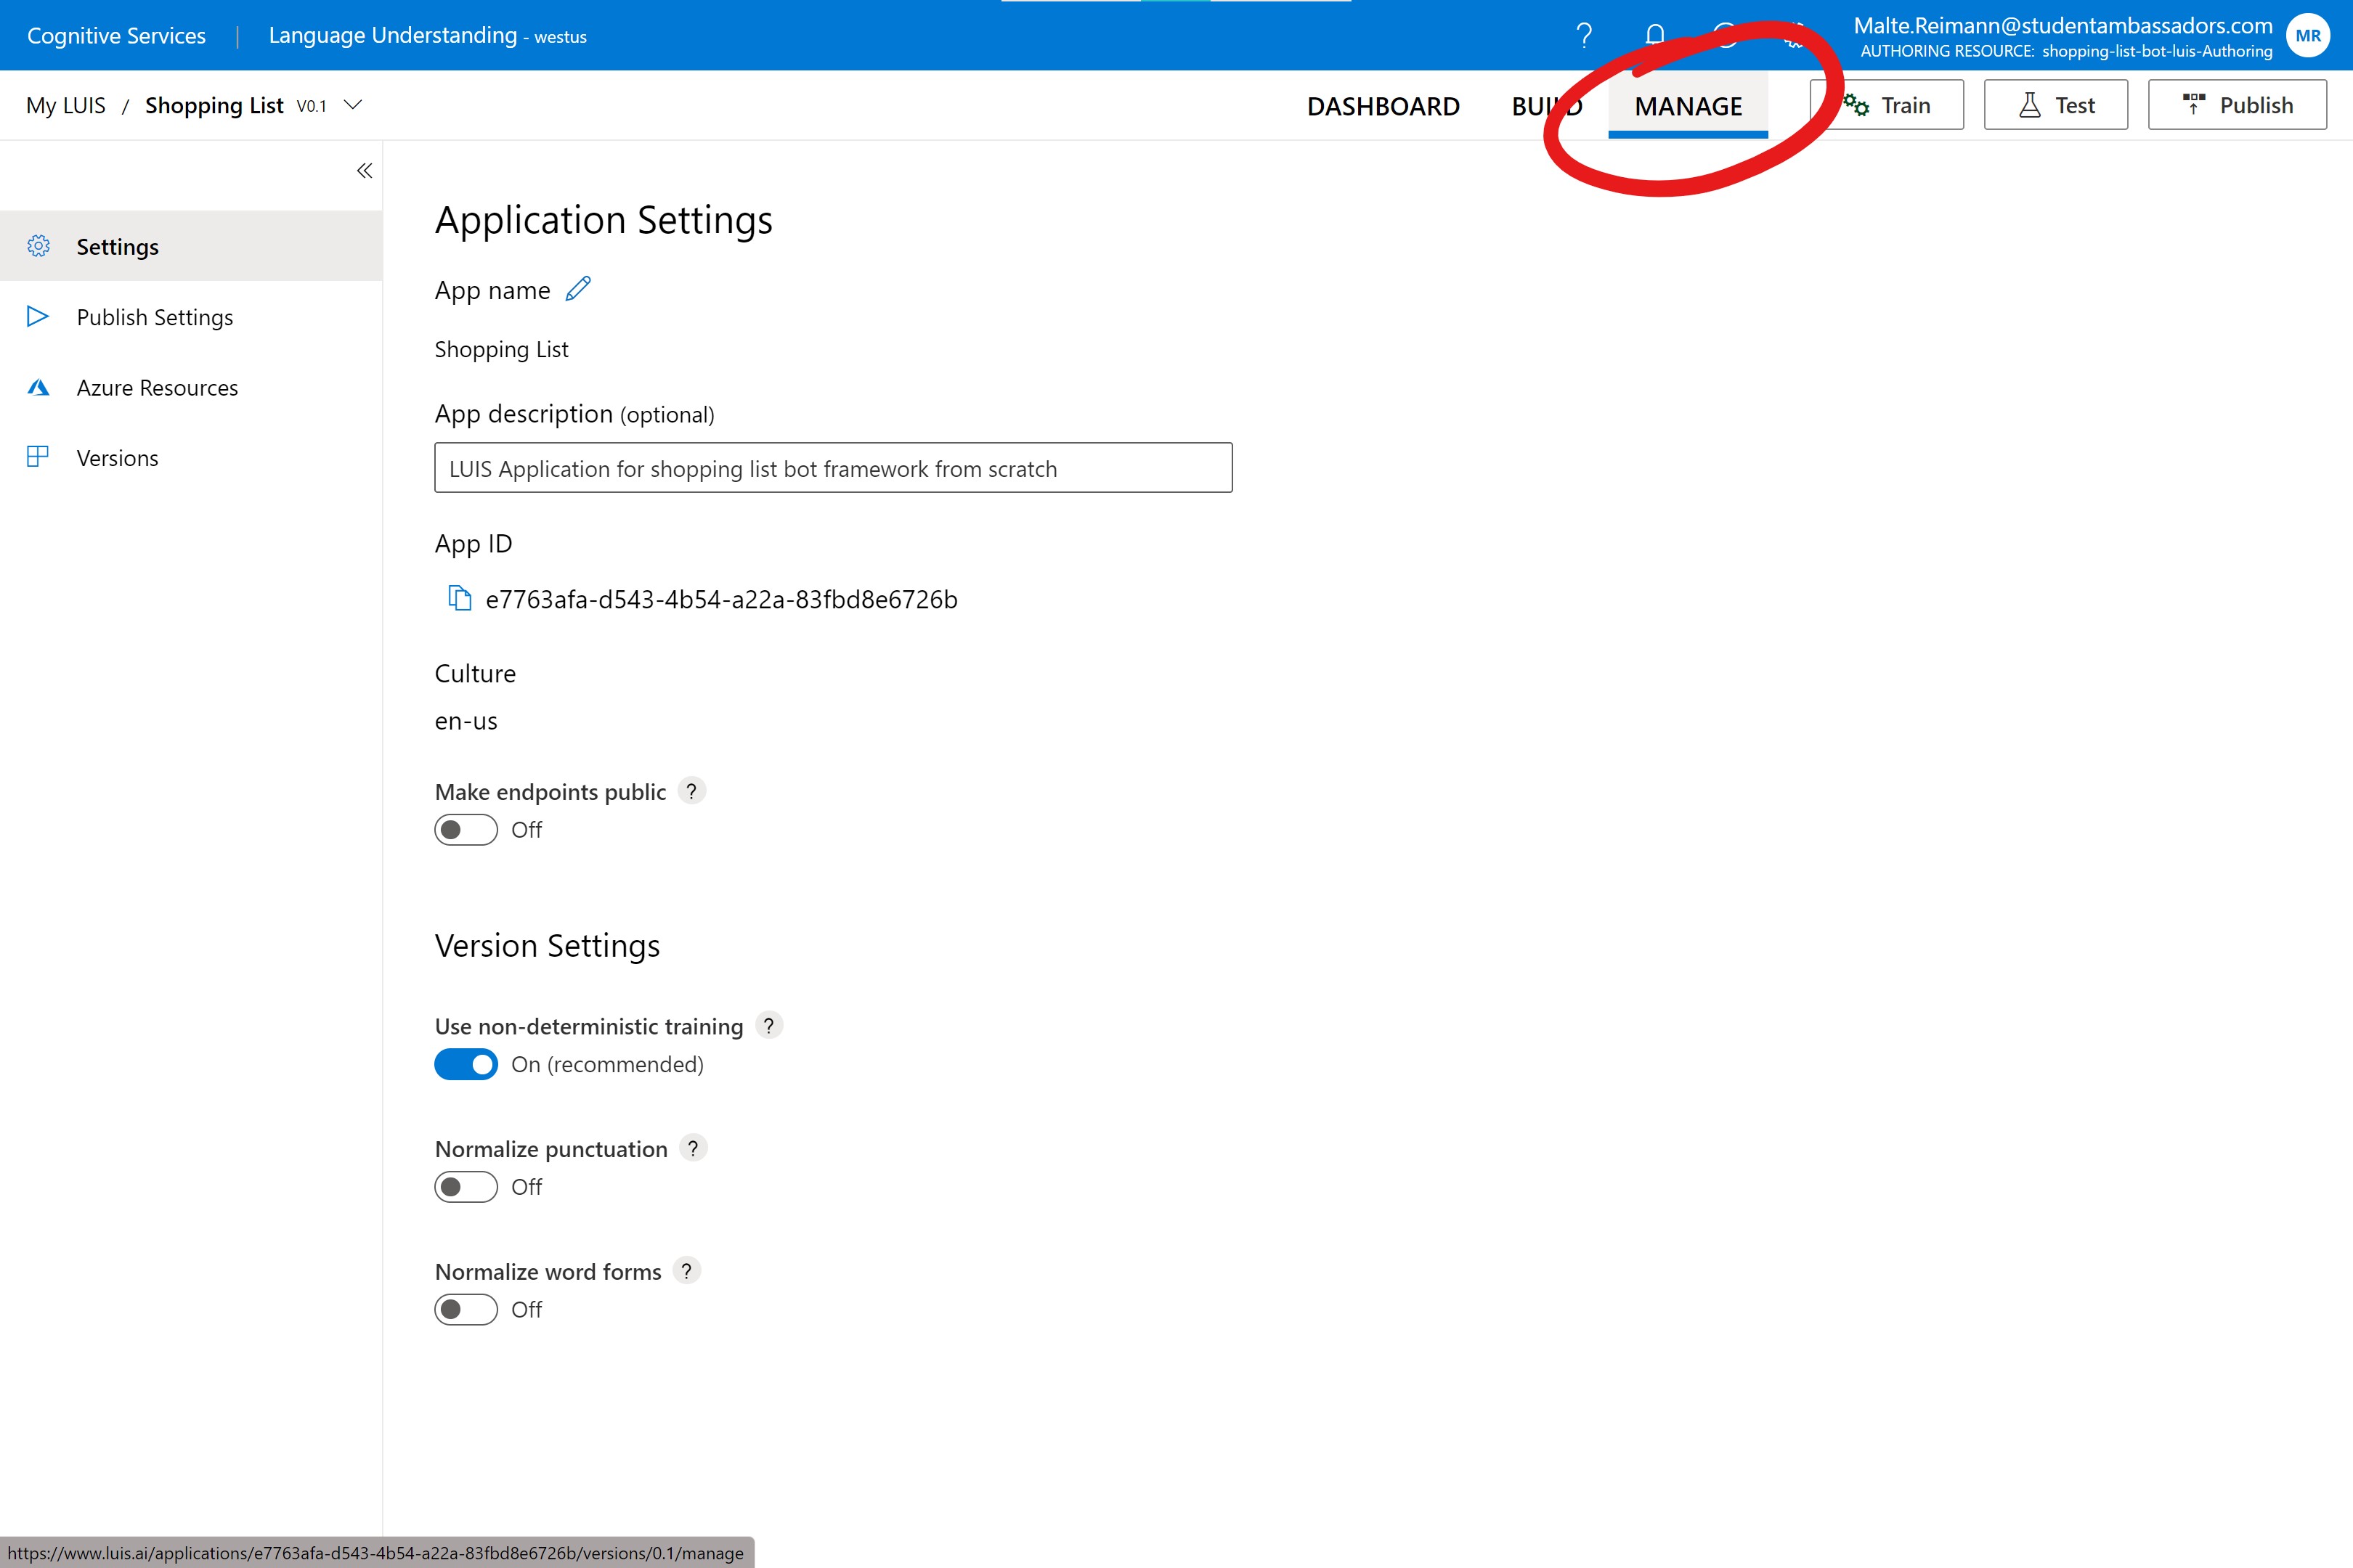Click the collapse sidebar chevron

tap(361, 170)
